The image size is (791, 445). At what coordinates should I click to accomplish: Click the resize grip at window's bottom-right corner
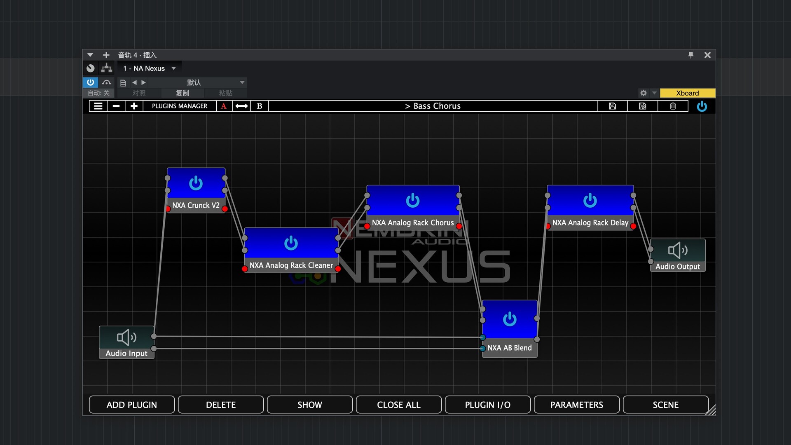pyautogui.click(x=711, y=410)
